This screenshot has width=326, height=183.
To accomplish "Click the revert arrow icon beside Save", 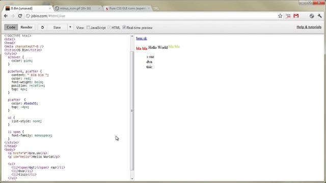I will pyautogui.click(x=42, y=27).
